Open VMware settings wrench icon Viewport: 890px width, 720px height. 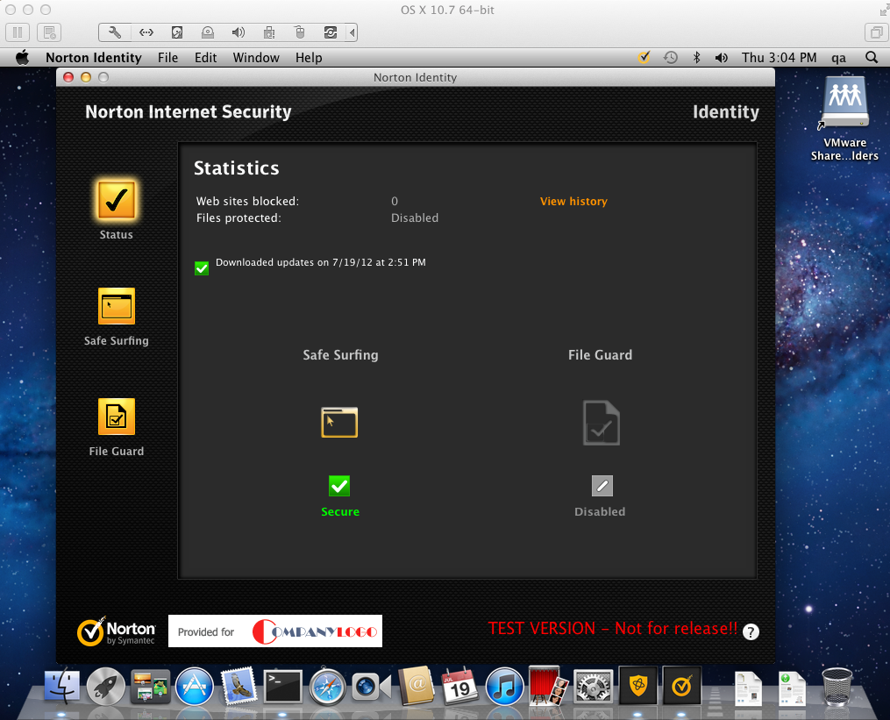click(x=115, y=33)
